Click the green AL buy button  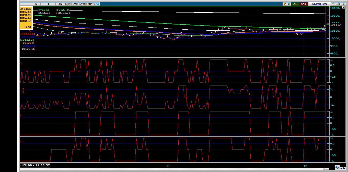click(295, 4)
